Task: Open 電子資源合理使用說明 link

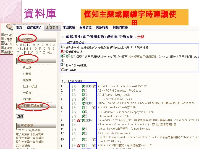Action: [30, 134]
